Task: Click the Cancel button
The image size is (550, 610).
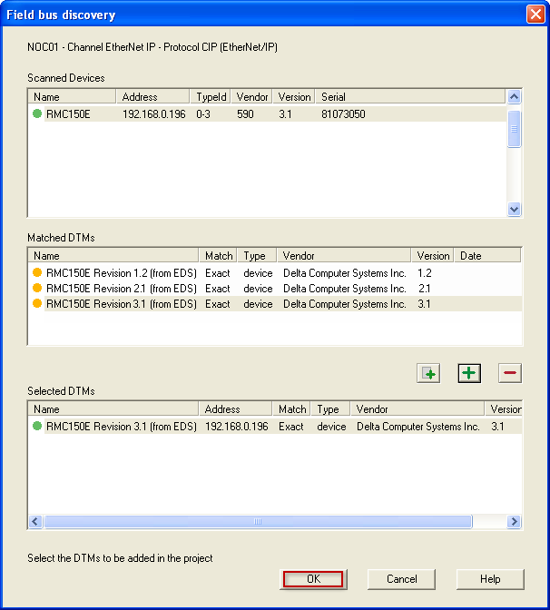Action: [x=401, y=579]
